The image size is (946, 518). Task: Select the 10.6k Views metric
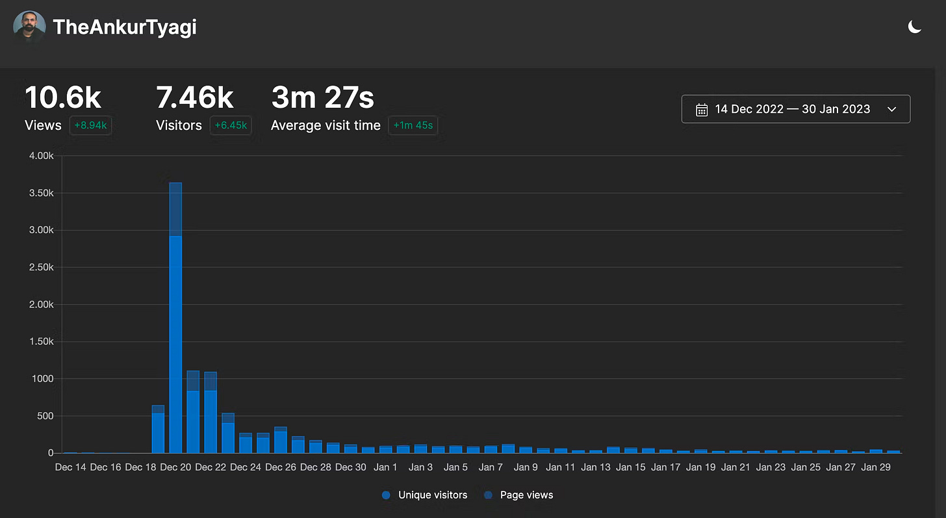63,98
